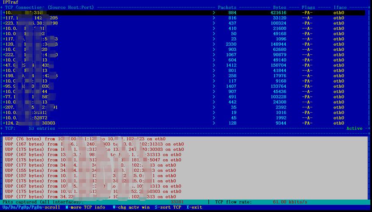Click the Active window indicator
Screen dimensions: 372x212
355,128
